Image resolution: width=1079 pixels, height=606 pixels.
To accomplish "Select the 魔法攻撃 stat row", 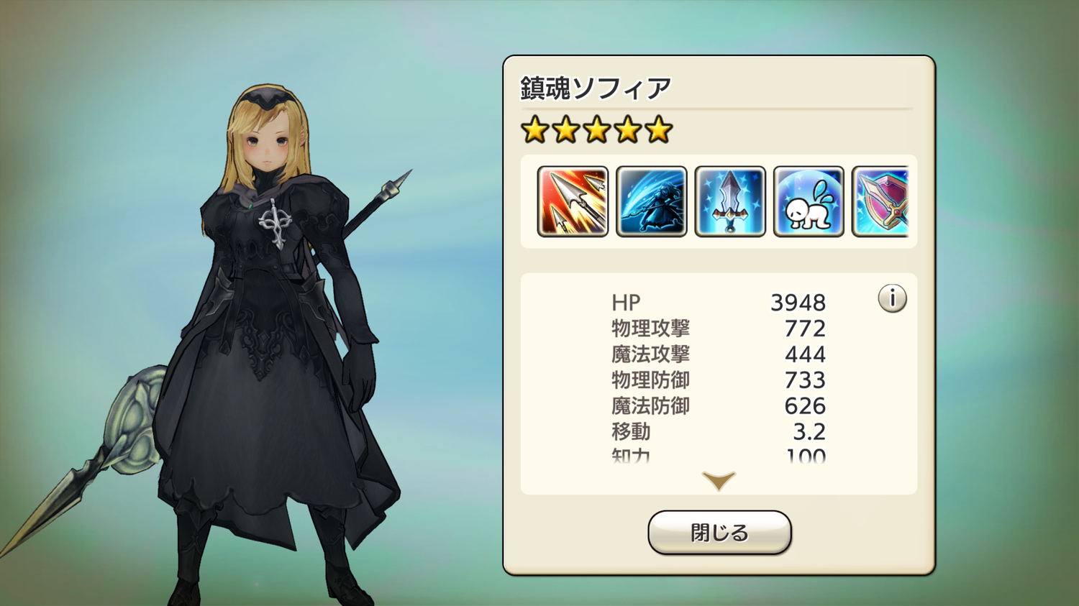I will click(x=719, y=354).
